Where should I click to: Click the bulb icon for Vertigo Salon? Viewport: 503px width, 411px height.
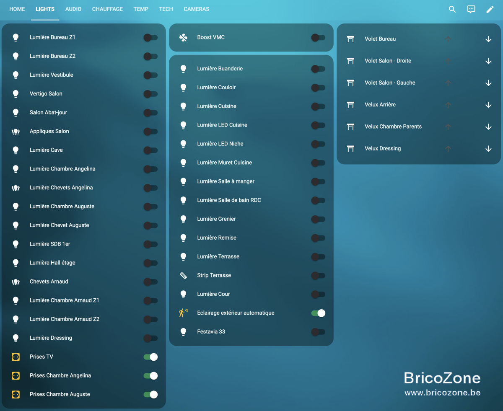point(16,94)
